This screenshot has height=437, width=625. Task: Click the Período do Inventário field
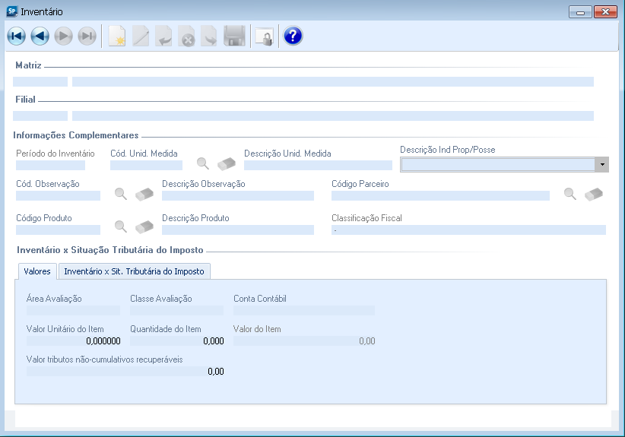point(50,165)
